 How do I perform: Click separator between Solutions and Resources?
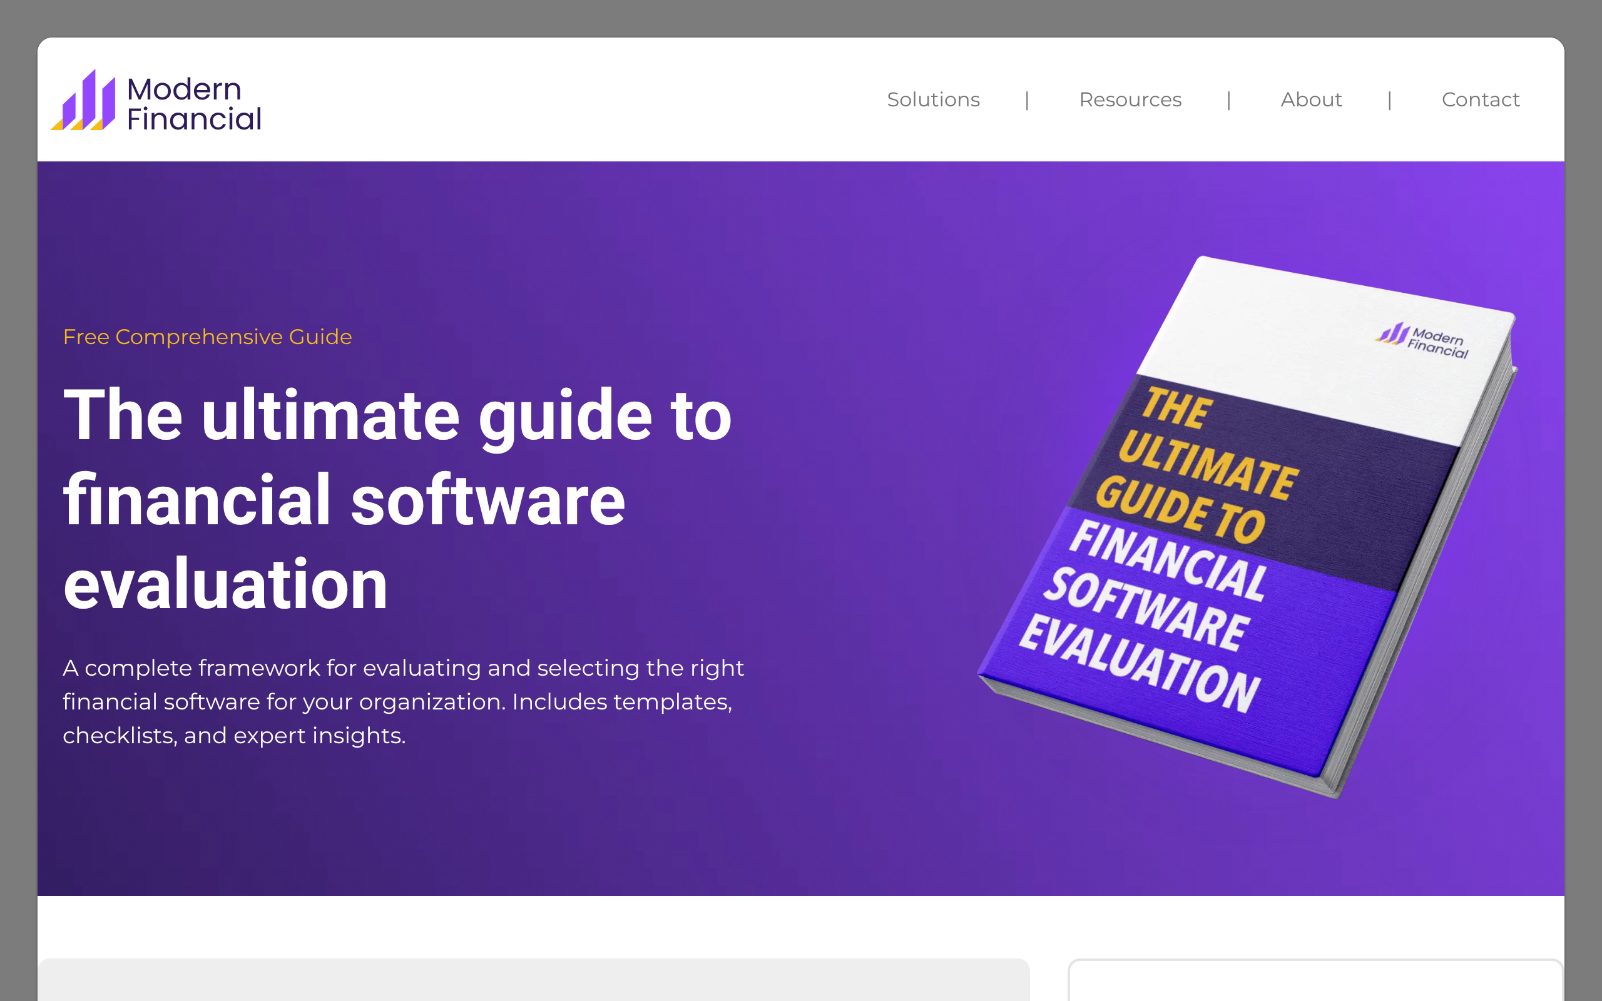pos(1027,100)
